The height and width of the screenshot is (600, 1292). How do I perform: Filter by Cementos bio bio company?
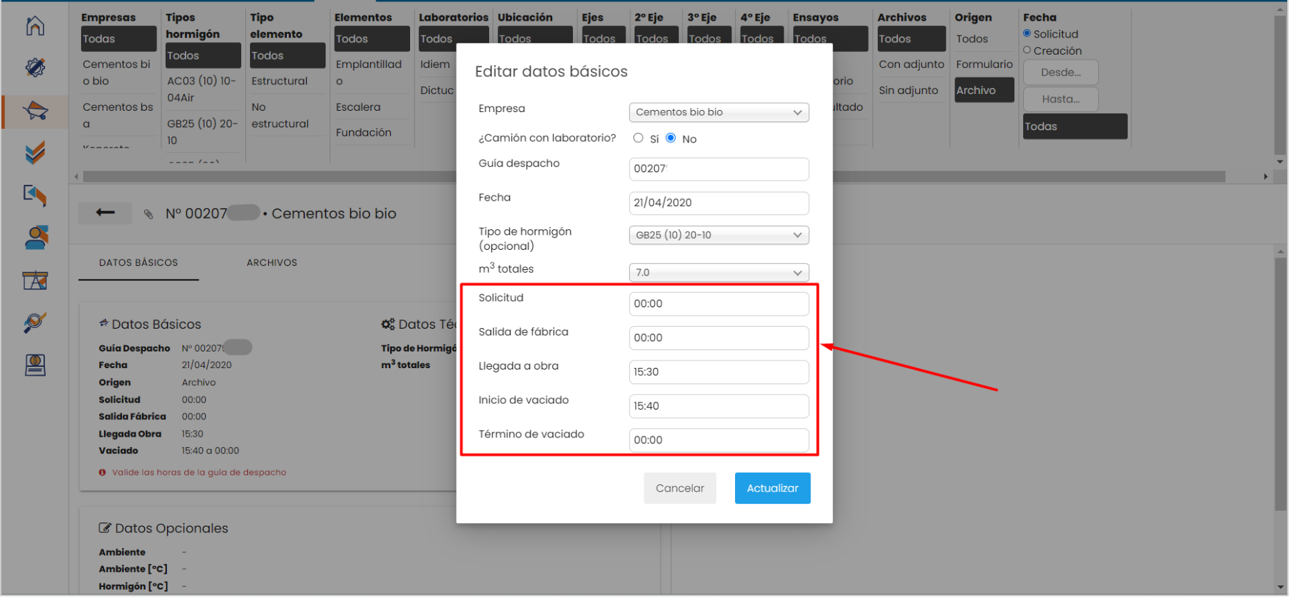click(118, 73)
